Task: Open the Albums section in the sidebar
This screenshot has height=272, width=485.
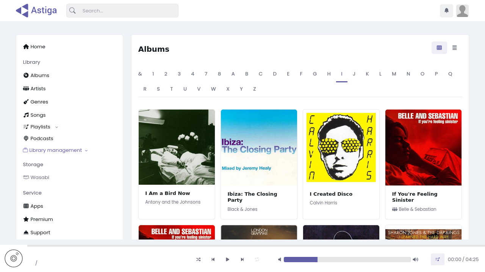Action: 40,75
